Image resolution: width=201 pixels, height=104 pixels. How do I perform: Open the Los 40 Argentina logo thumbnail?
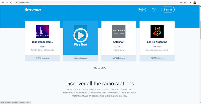[x=157, y=32]
